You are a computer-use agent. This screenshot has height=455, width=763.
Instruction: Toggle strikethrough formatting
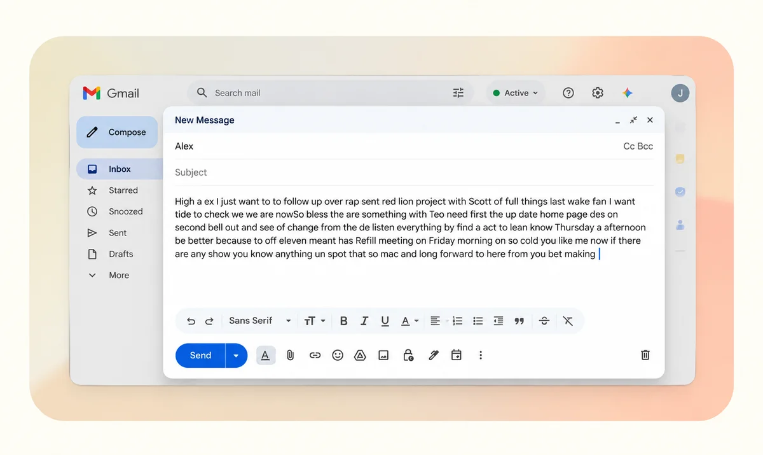pyautogui.click(x=544, y=321)
